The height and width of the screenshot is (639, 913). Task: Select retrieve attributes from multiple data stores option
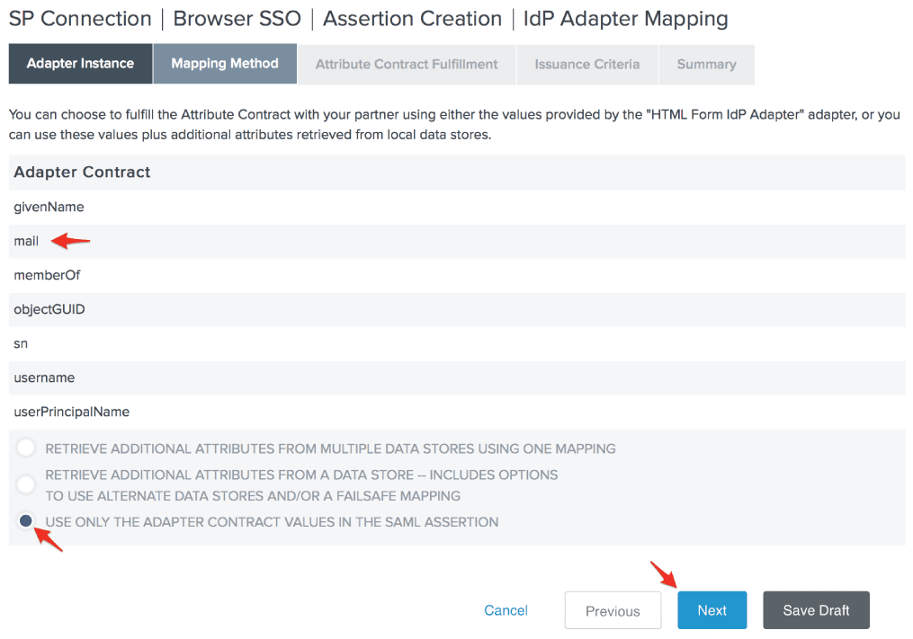pos(25,448)
